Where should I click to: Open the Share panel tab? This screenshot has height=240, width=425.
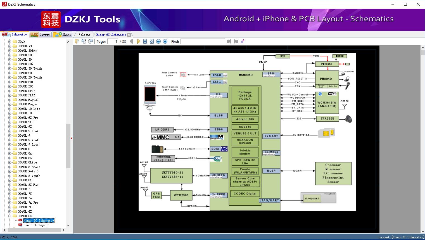pos(62,35)
